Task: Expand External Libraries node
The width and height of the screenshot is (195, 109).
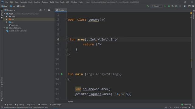Action: (x=4, y=28)
